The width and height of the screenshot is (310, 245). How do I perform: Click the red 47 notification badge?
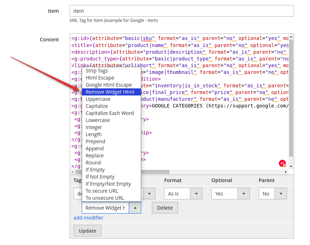282,163
